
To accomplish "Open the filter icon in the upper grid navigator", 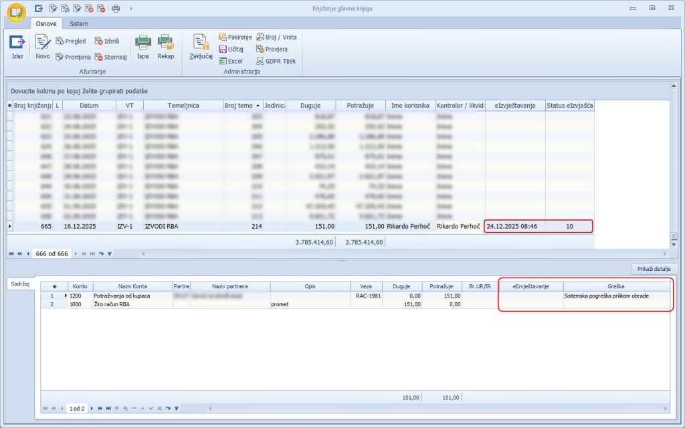I will pos(110,254).
